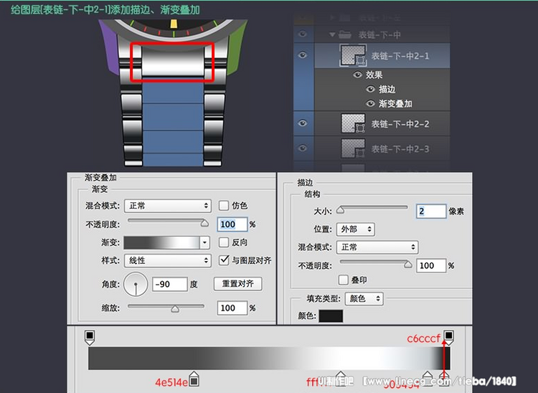Click the 表链-下-中2-2 layer name
This screenshot has height=393, width=538.
[x=400, y=124]
